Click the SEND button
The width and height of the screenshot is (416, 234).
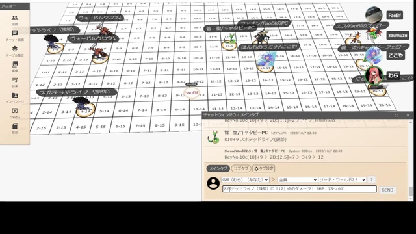(387, 190)
